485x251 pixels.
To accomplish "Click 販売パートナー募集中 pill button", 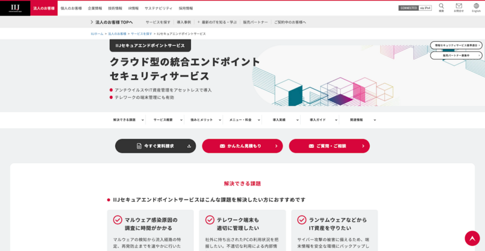I will 457,55.
